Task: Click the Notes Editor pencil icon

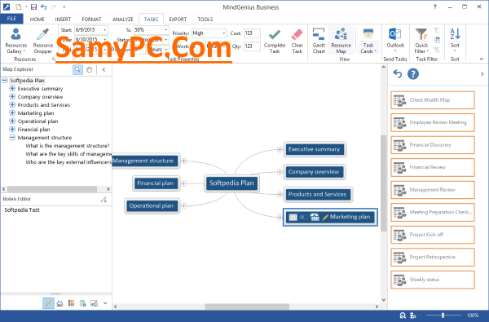Action: coord(104,200)
